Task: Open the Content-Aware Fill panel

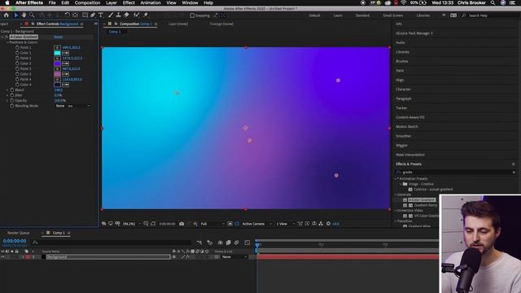Action: click(x=410, y=117)
